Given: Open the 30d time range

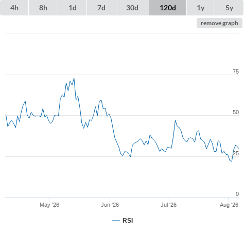Looking at the screenshot, I should 132,8.
